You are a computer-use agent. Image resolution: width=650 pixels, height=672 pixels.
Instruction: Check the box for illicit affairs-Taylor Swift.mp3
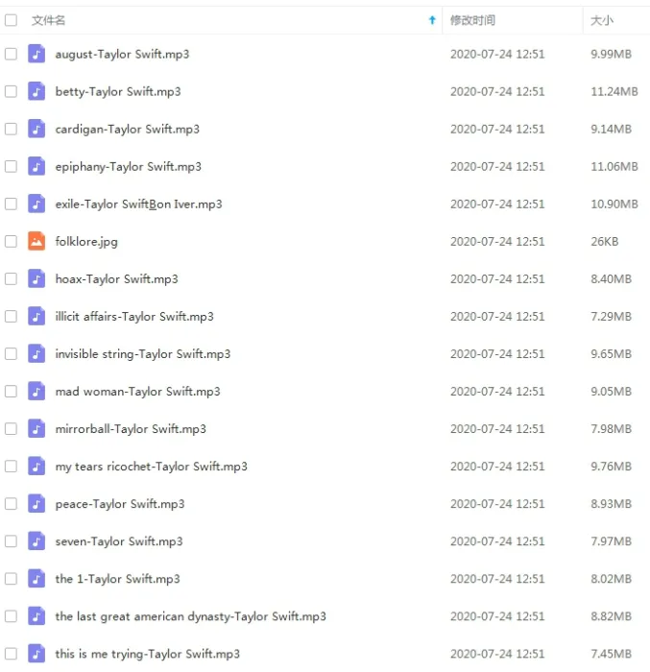coord(12,316)
